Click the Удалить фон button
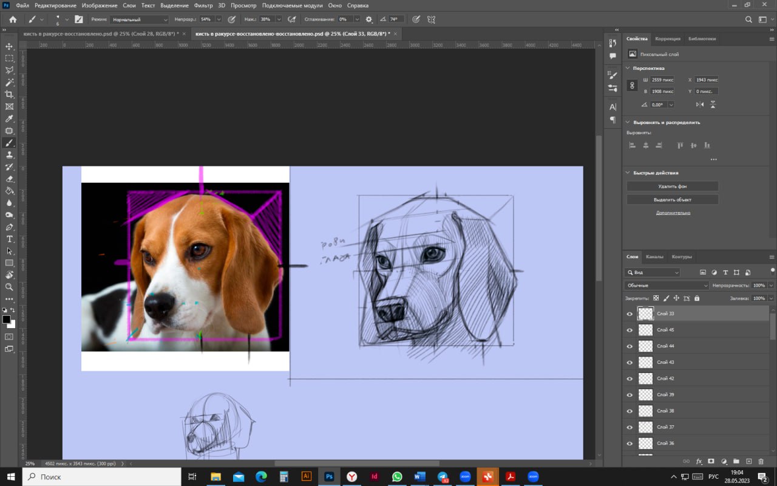Viewport: 777px width, 486px height. pyautogui.click(x=672, y=187)
